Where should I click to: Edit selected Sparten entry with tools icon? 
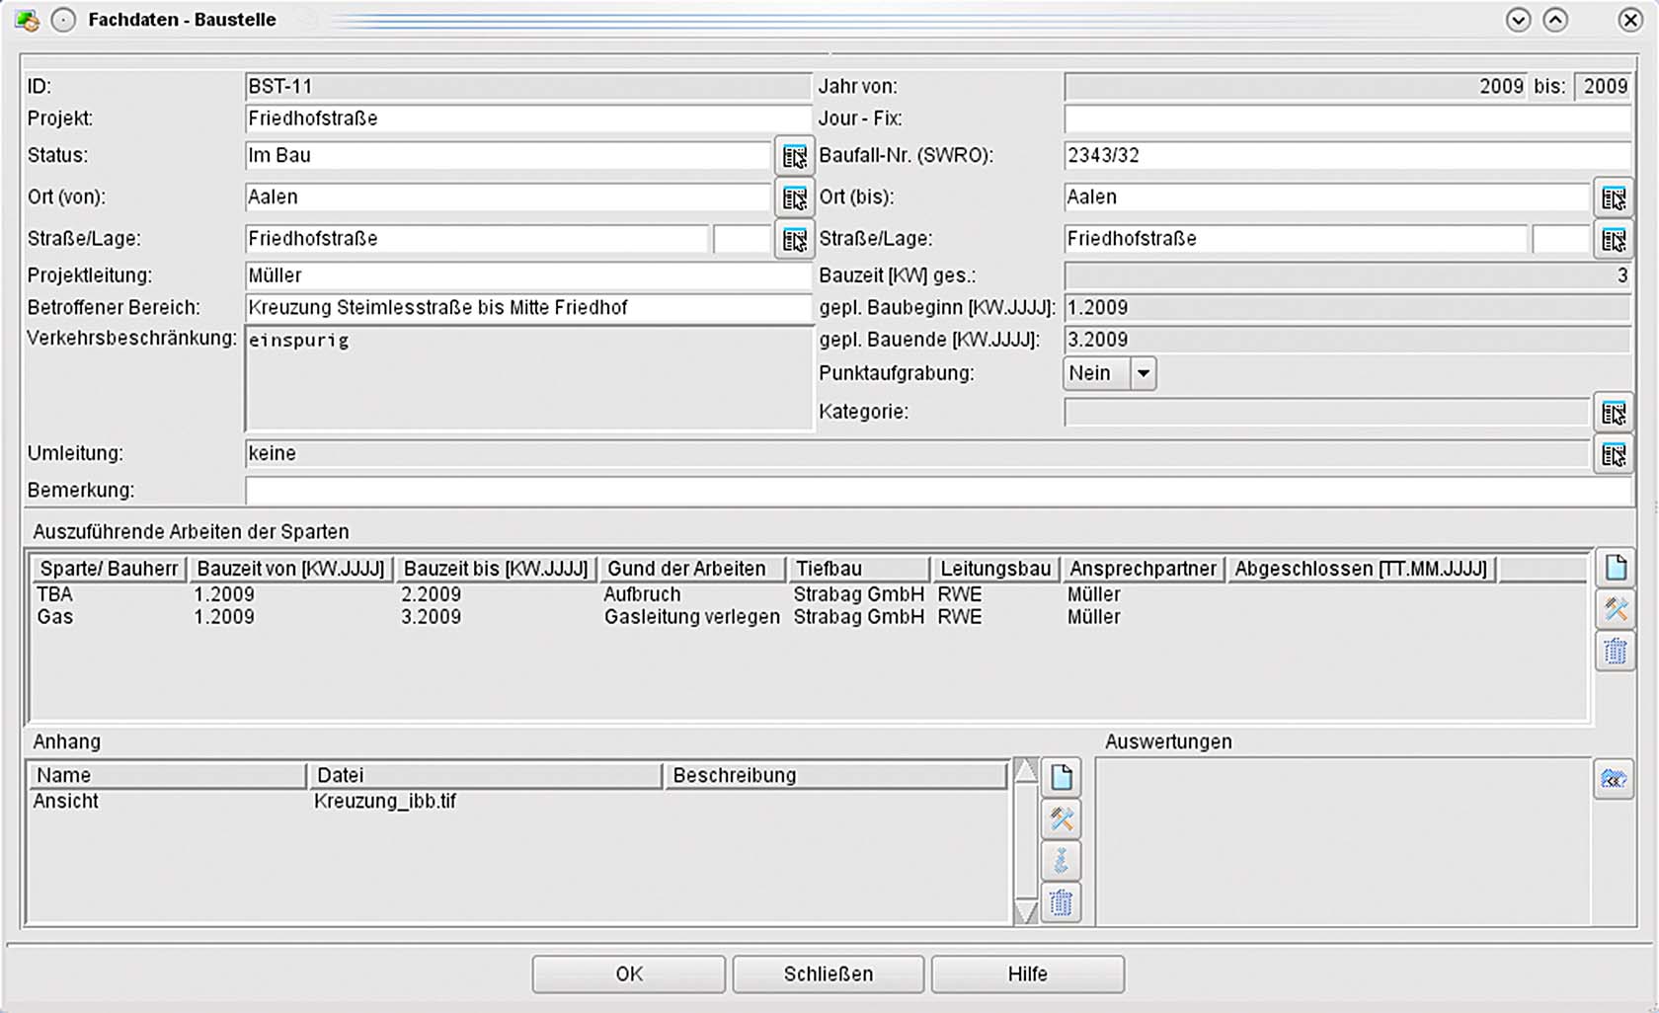point(1615,609)
